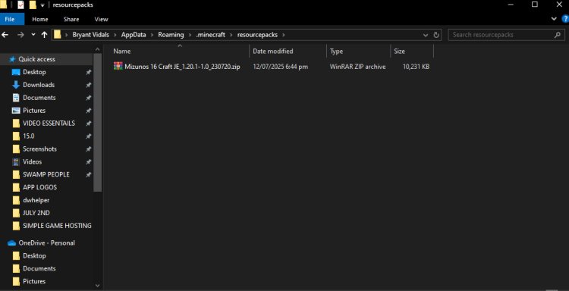569x291 pixels.
Task: Expand chevron after Roaming breadcrumb
Action: point(190,35)
